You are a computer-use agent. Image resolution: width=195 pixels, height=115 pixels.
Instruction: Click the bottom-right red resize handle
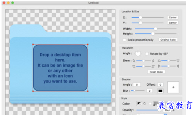(x=88, y=91)
